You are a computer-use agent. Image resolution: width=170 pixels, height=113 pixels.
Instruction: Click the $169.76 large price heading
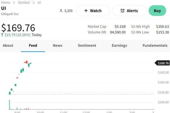click(18, 28)
